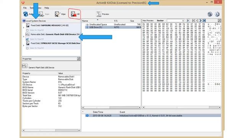Screen dimensions: 245x138
Task: Click the USB Drive (F:) partition icon
Action: pos(87,27)
